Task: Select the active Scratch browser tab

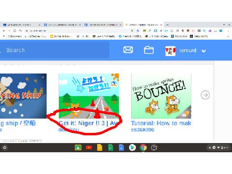Action: click(x=144, y=25)
